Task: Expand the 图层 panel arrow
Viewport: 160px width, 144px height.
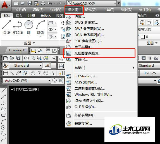Action: coord(156,43)
